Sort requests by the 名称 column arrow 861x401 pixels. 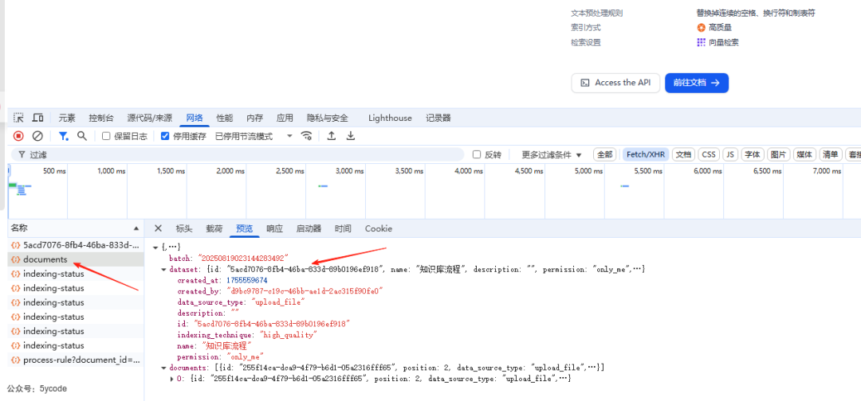point(136,228)
